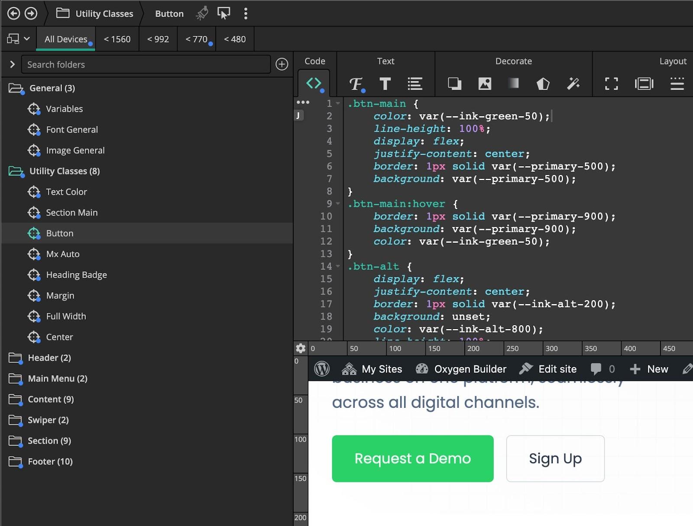Open the background image icon panel
This screenshot has width=693, height=526.
(x=485, y=84)
